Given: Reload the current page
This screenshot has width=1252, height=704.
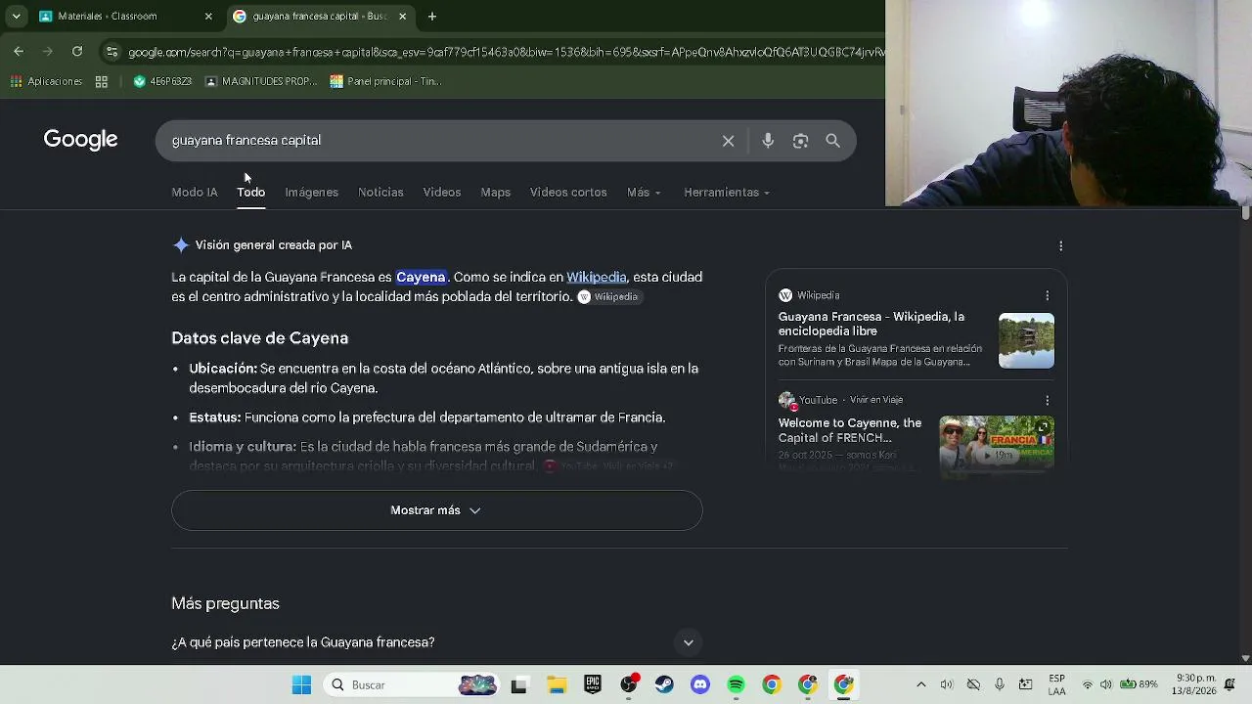Looking at the screenshot, I should 77,52.
